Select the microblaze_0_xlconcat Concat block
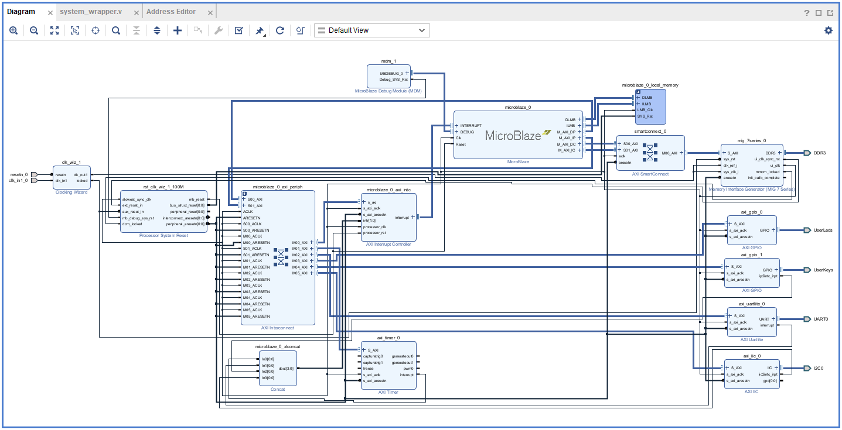This screenshot has width=842, height=430. 278,367
